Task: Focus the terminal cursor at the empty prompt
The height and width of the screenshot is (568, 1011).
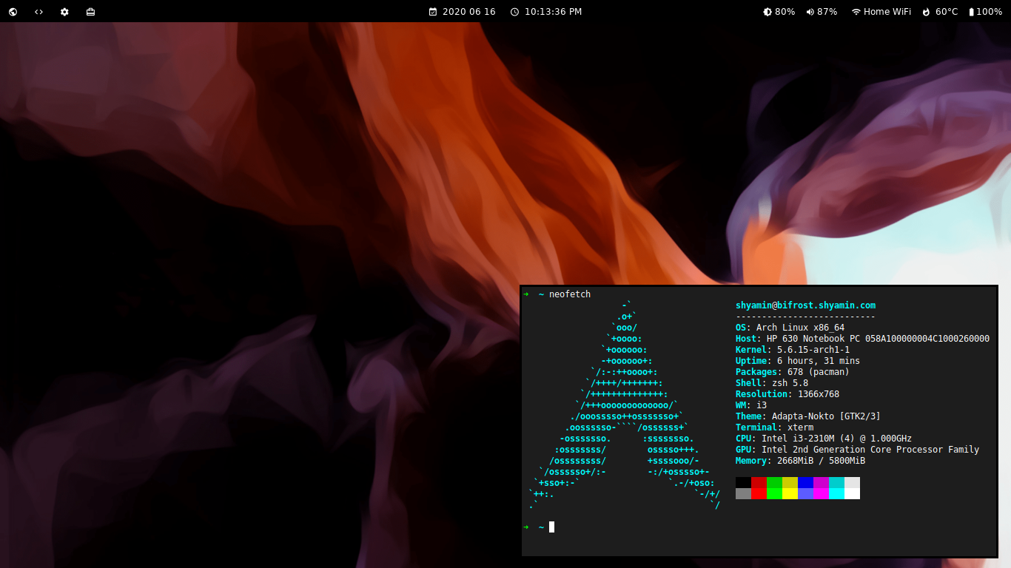Action: pyautogui.click(x=551, y=527)
